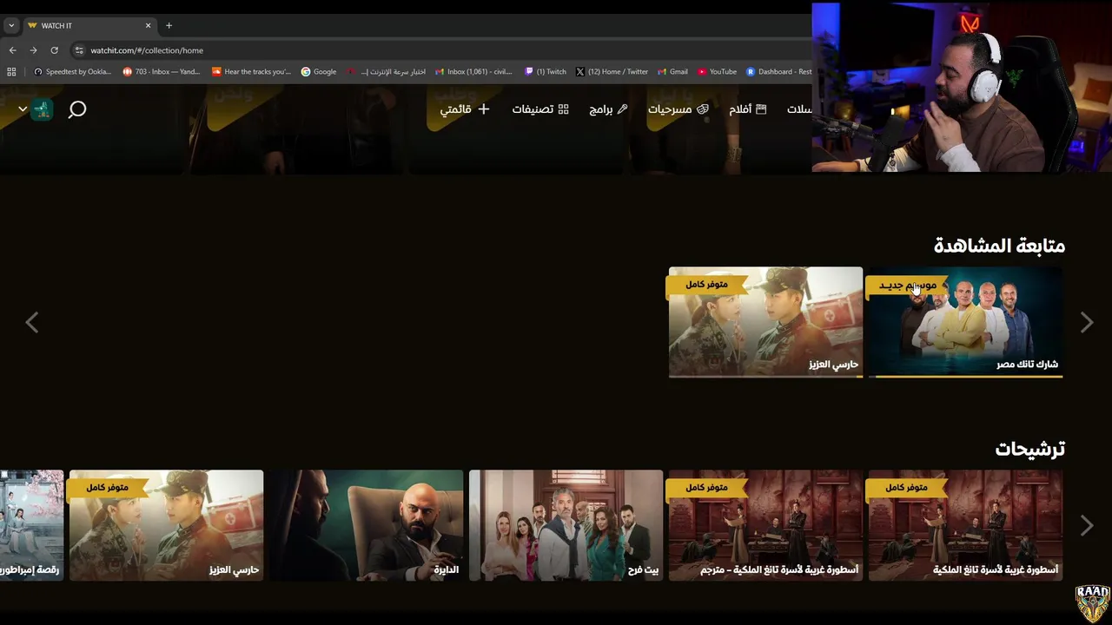Slide continue-watching row left with arrow
1112x625 pixels.
[x=31, y=323]
